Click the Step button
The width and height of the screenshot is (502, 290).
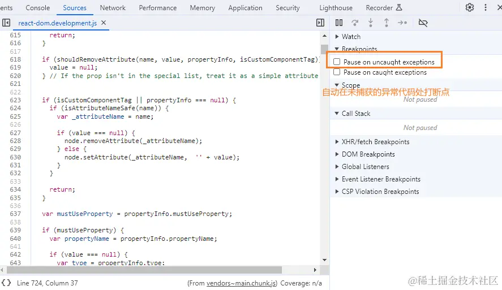(402, 23)
